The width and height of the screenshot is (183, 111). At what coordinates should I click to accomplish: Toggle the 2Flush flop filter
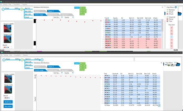(170, 12)
